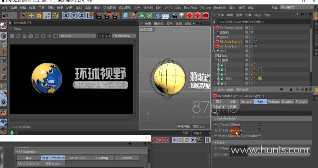Toggle layer box for RS Area Light
The width and height of the screenshot is (318, 168).
pyautogui.click(x=246, y=46)
